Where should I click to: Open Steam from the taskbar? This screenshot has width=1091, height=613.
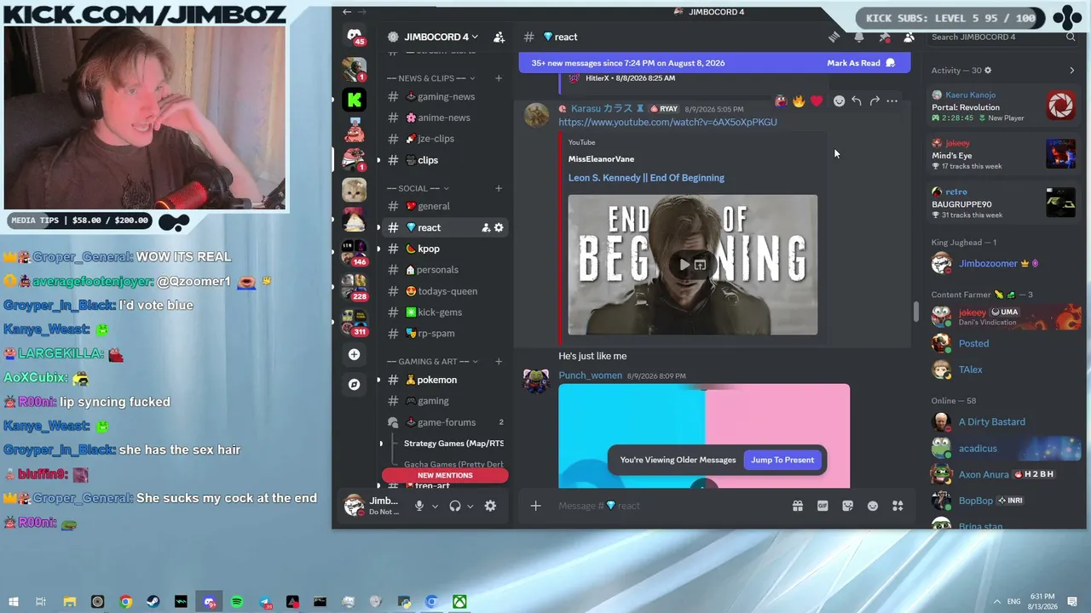tap(153, 602)
